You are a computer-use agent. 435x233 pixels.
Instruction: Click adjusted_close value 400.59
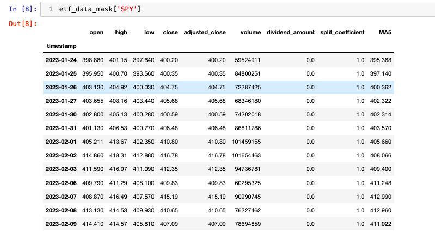[x=217, y=114]
